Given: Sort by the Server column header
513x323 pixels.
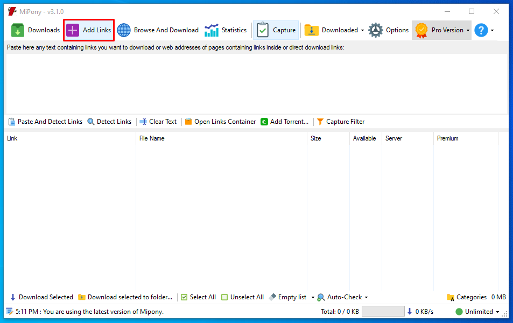Looking at the screenshot, I should (x=407, y=138).
